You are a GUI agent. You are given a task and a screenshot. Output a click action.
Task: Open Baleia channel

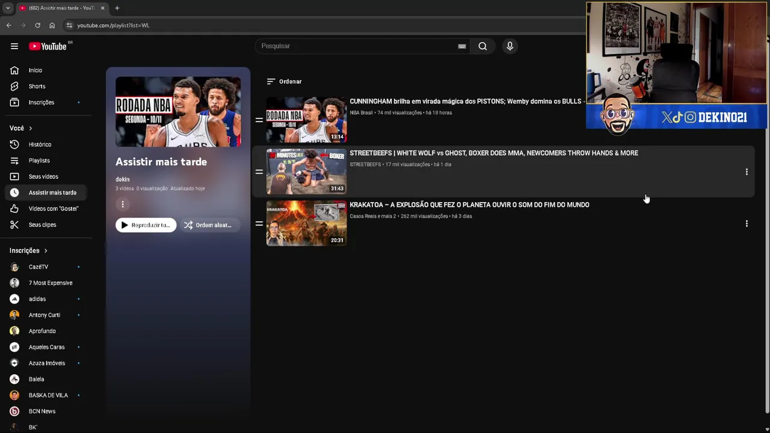(x=46, y=379)
